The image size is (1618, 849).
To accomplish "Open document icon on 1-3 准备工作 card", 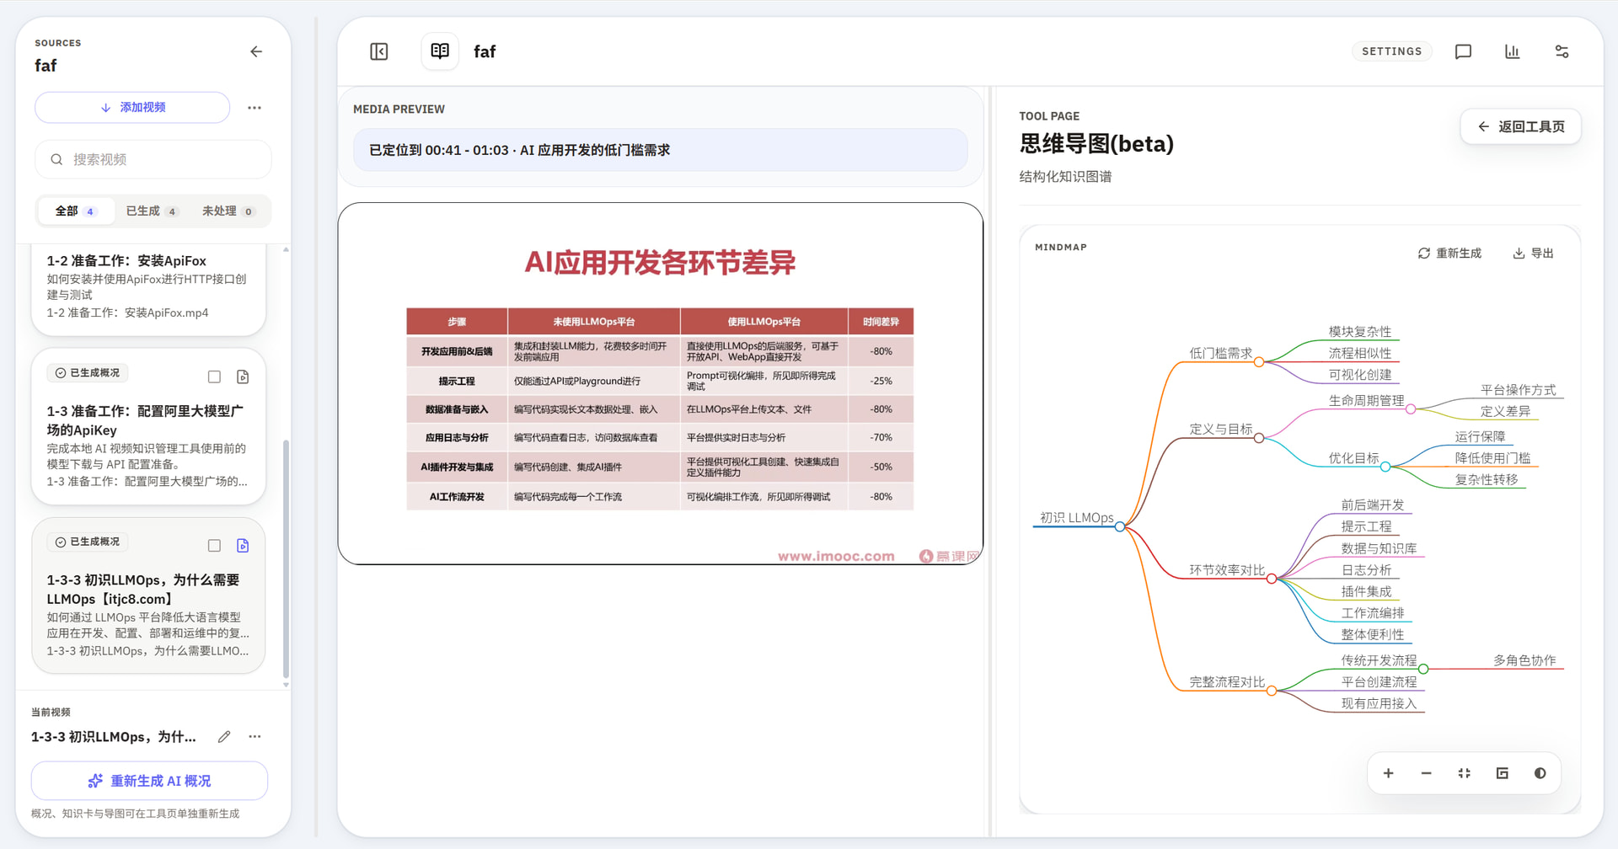I will point(243,376).
